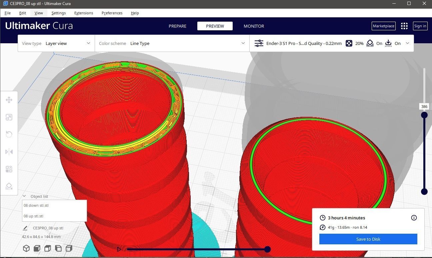Screen dimensions: 432x258
Task: Click the layer number 386 field
Action: coord(424,107)
